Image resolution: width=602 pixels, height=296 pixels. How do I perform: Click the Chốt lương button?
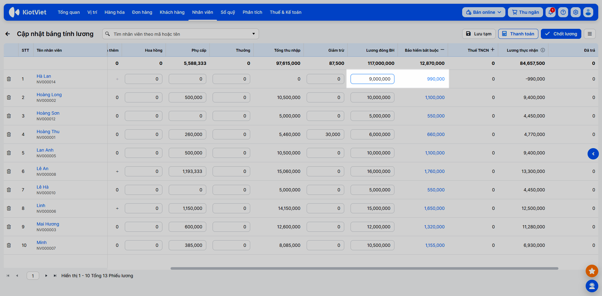point(561,34)
